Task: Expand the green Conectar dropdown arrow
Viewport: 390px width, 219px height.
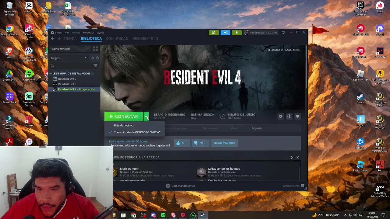Action: [146, 116]
